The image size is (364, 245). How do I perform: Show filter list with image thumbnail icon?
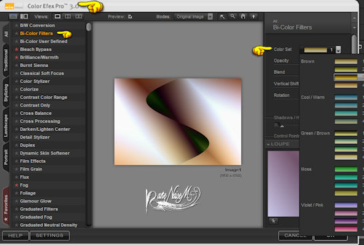pos(13,17)
